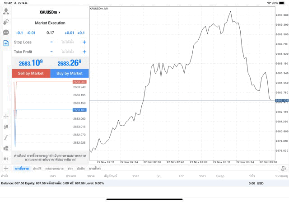Switch to the ข่าว (News) tab
This screenshot has width=289, height=202.
pos(70,169)
